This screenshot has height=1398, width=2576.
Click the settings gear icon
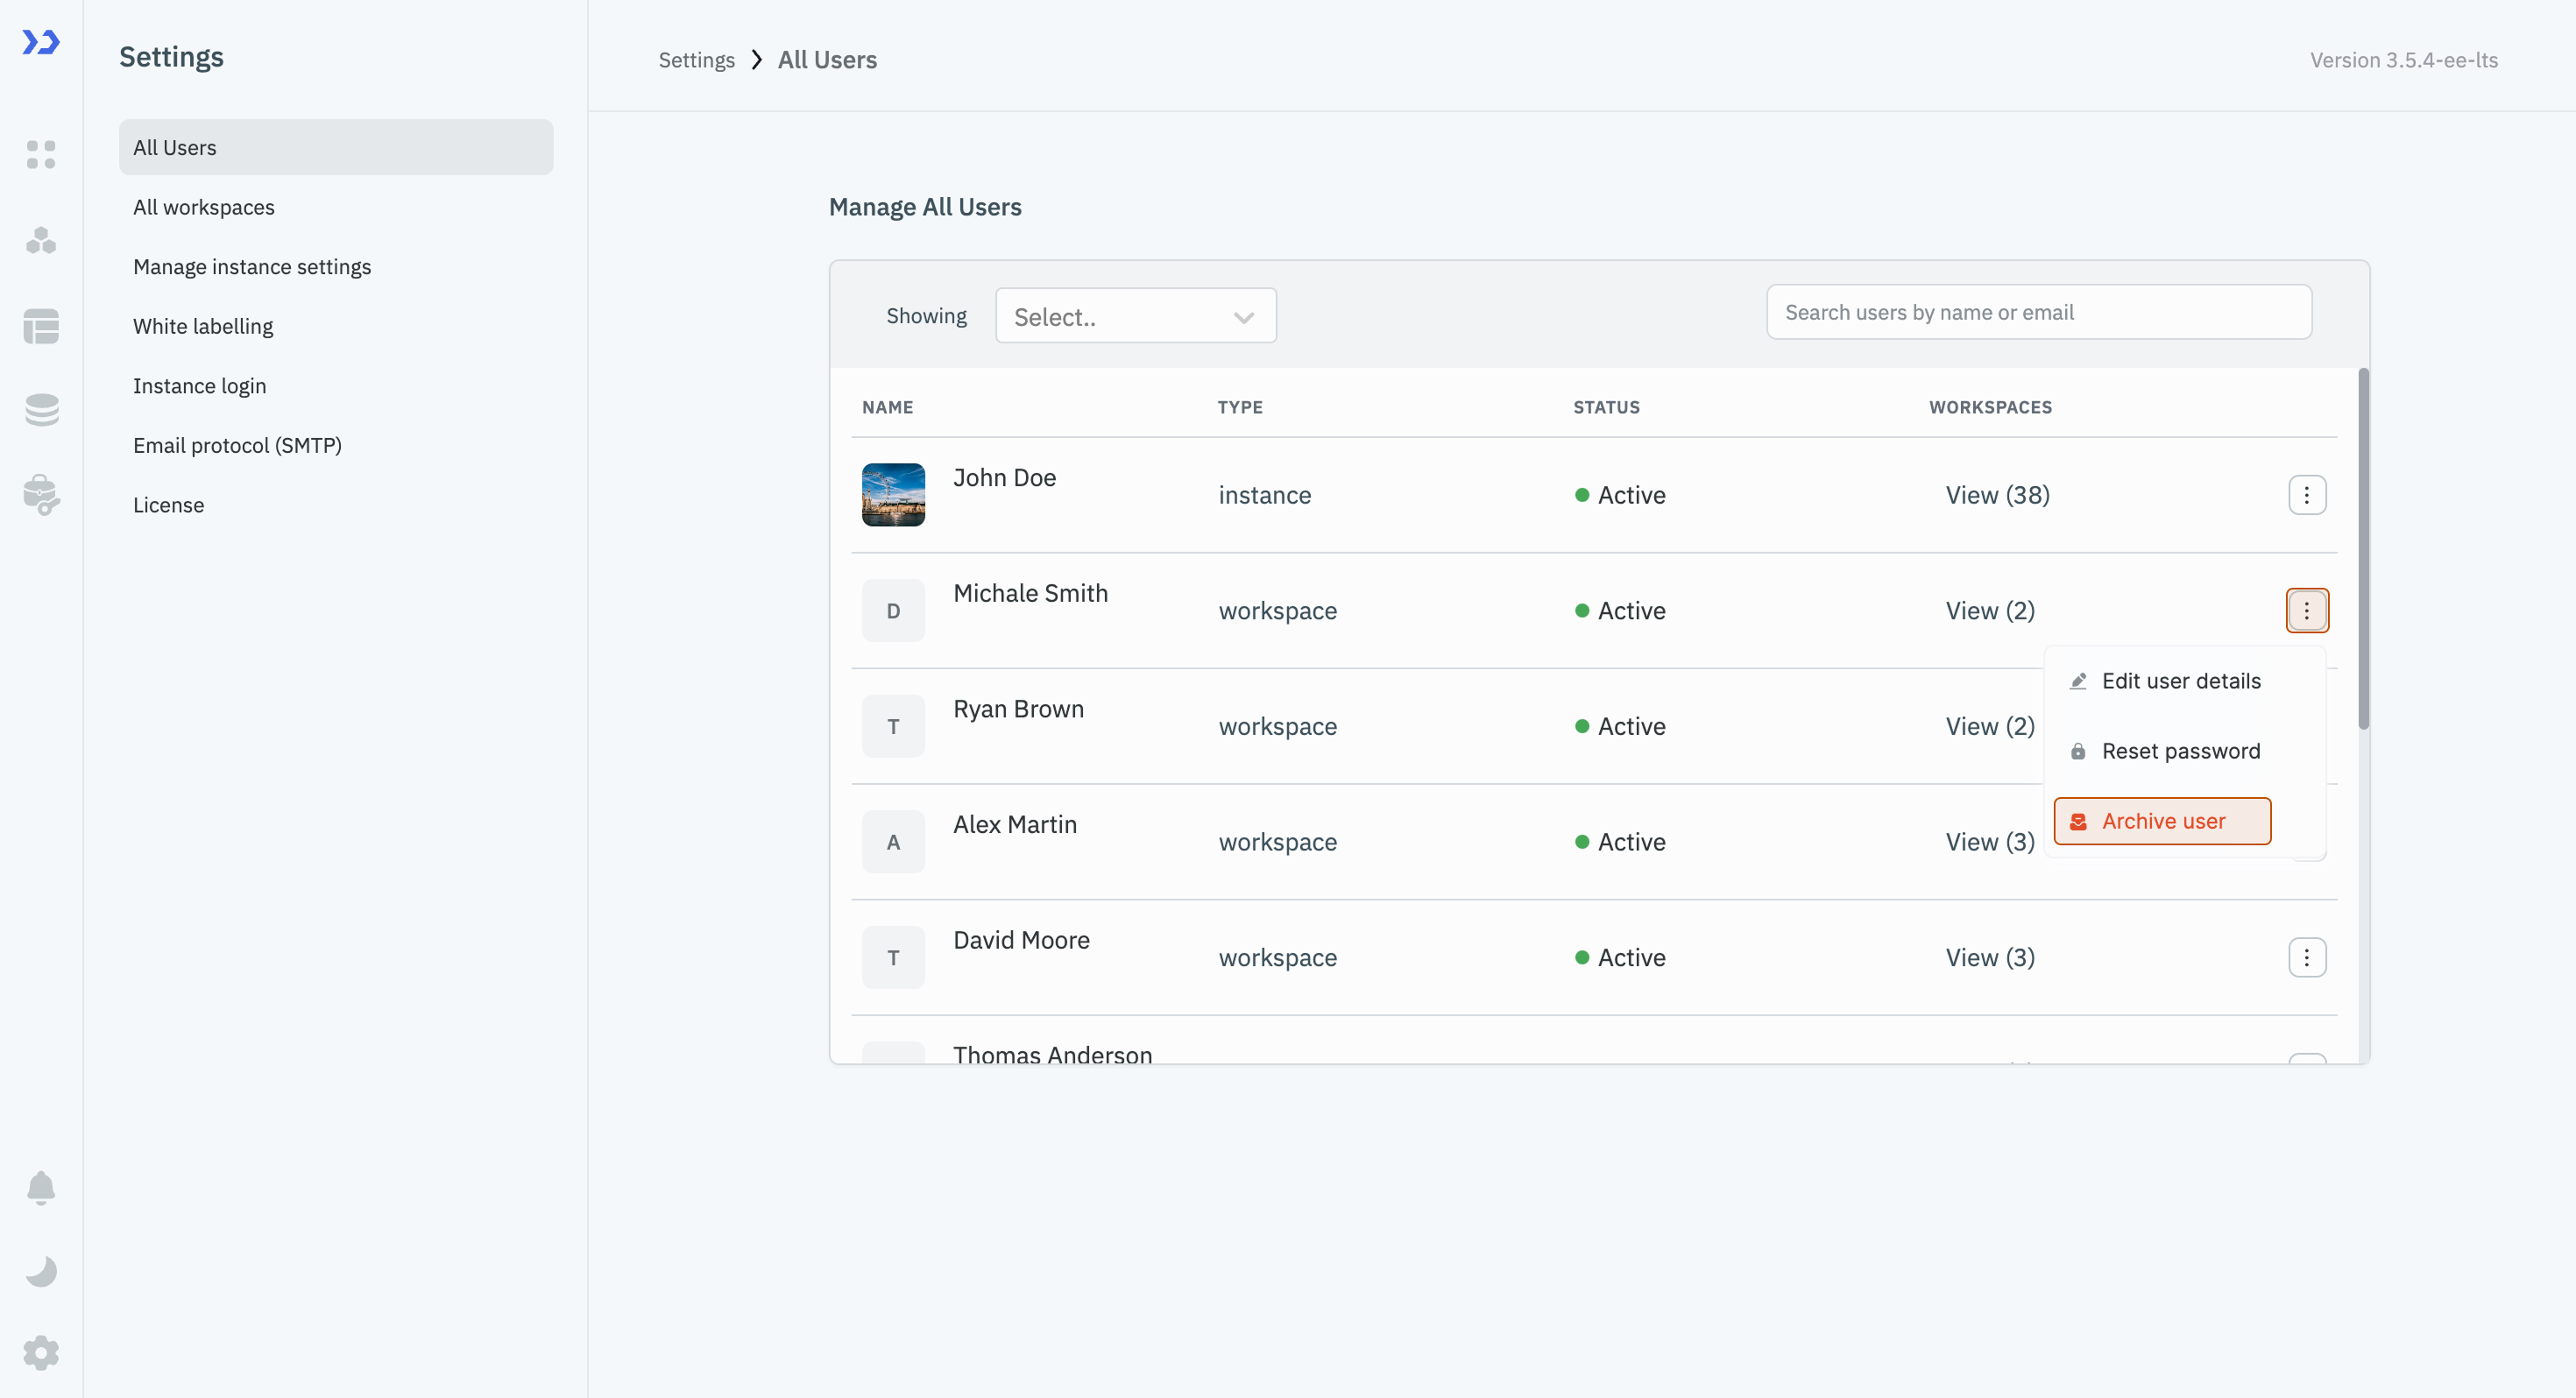pos(41,1352)
